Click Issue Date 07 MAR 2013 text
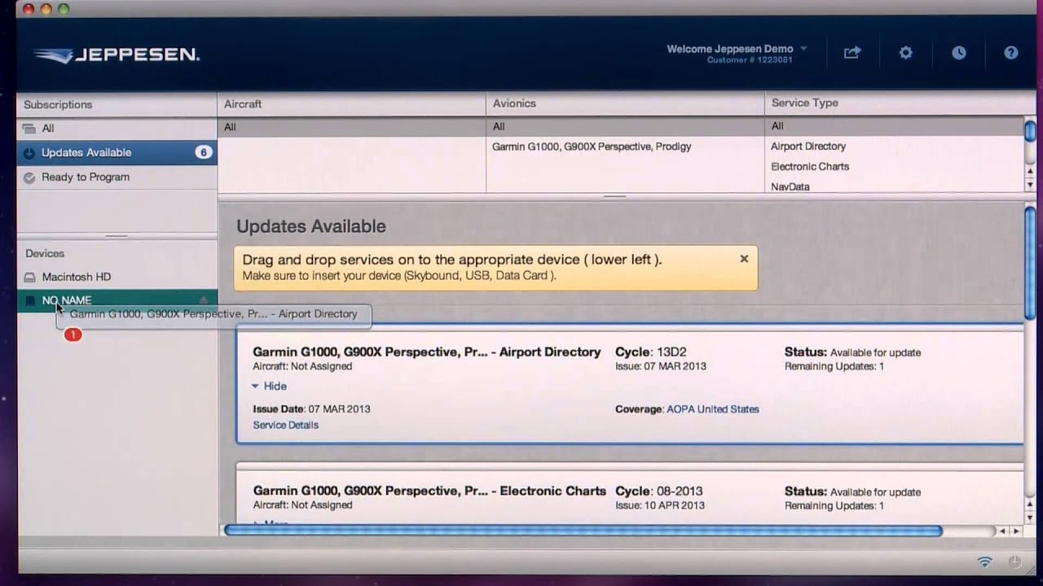The image size is (1043, 586). (x=311, y=409)
